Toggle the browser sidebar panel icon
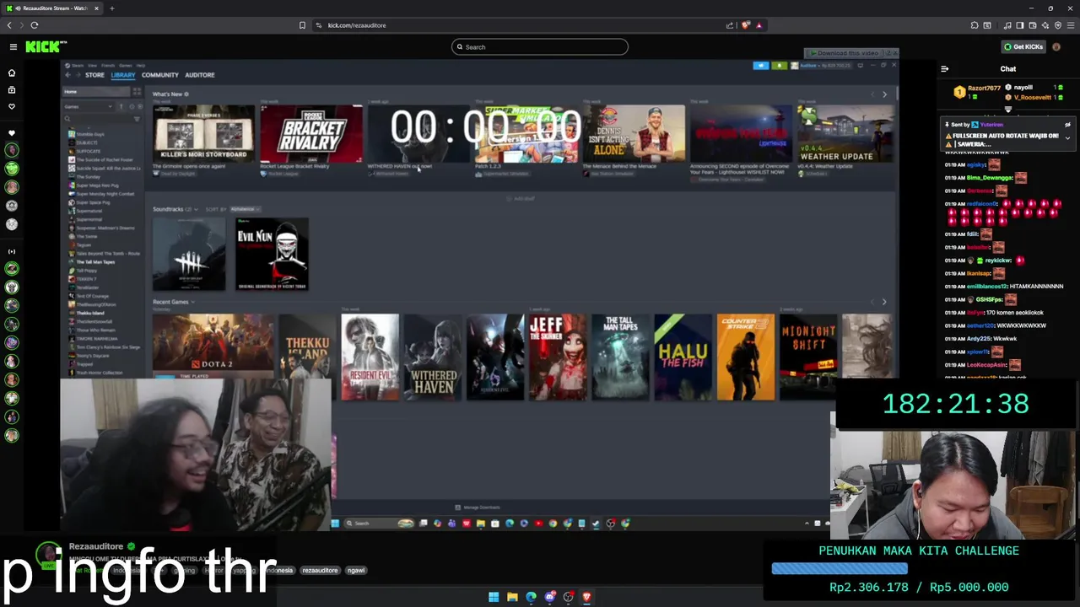The image size is (1080, 607). [x=1019, y=25]
